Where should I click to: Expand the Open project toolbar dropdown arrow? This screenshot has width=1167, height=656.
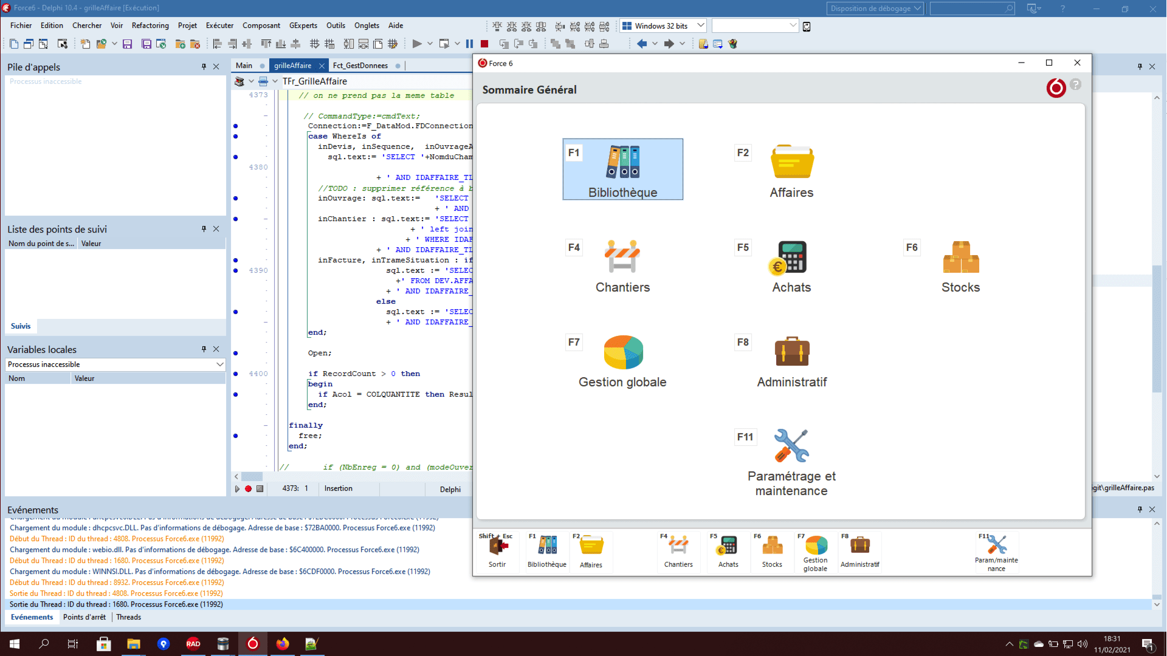[114, 44]
